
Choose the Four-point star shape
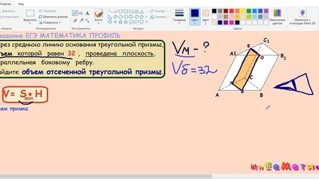point(115,22)
